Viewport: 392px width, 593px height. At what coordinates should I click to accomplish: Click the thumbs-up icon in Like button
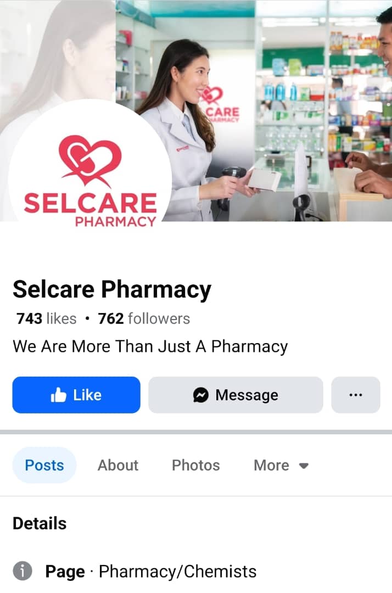click(x=58, y=395)
